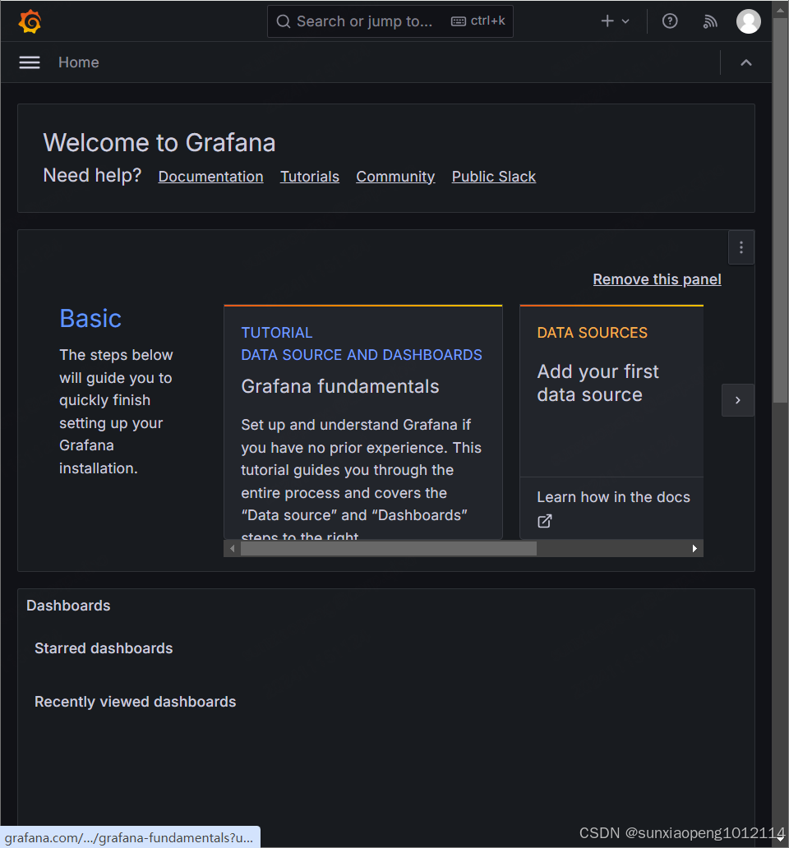The image size is (789, 848).
Task: Open the news feed RSS icon
Action: click(x=709, y=21)
